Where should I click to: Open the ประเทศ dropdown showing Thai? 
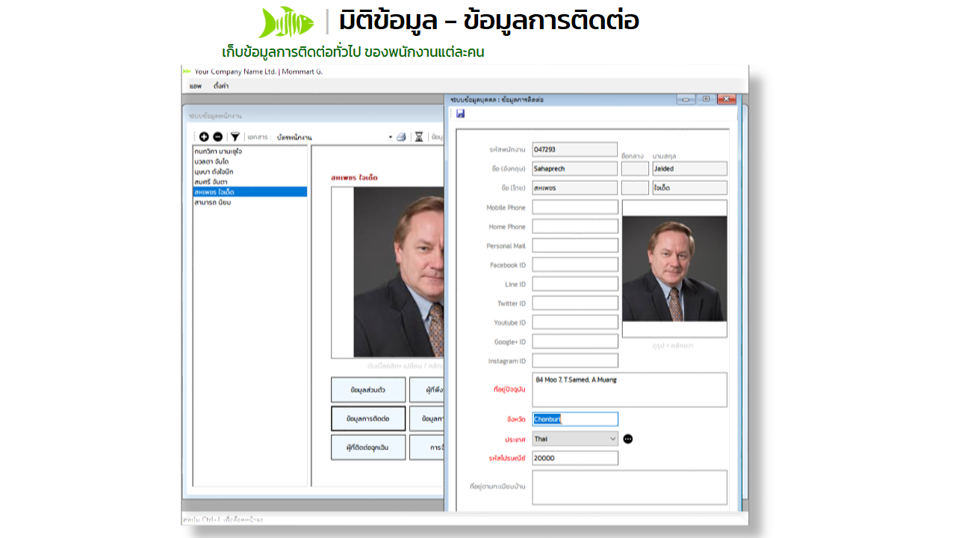(x=575, y=439)
